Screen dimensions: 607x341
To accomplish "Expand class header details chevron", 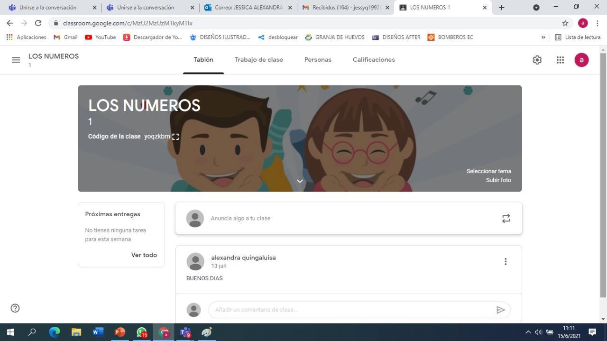I will click(x=300, y=181).
